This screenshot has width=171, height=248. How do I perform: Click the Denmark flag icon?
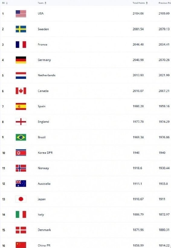[x=21, y=230]
